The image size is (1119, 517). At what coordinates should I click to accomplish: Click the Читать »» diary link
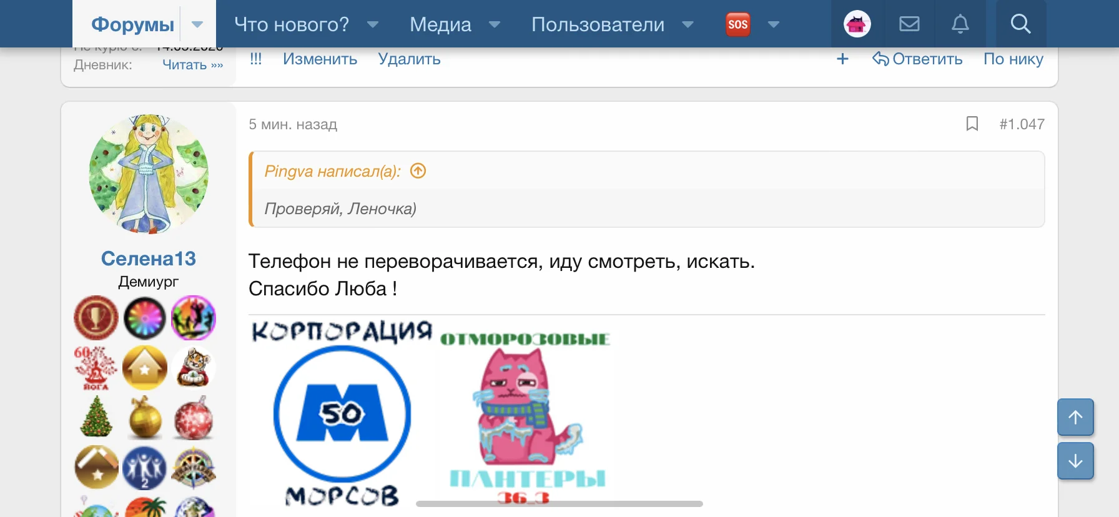tap(192, 65)
